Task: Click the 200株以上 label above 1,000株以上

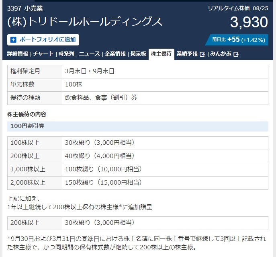Action: (35, 156)
